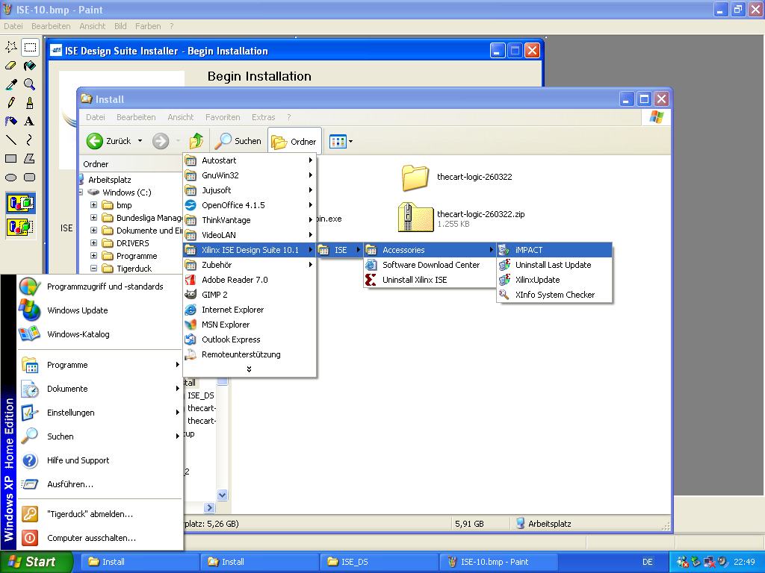Open the view mode dropdown arrow

pos(350,141)
